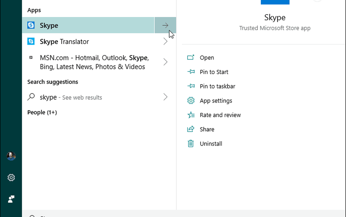346x217 pixels.
Task: Click Share in the Skype actions
Action: coord(207,129)
